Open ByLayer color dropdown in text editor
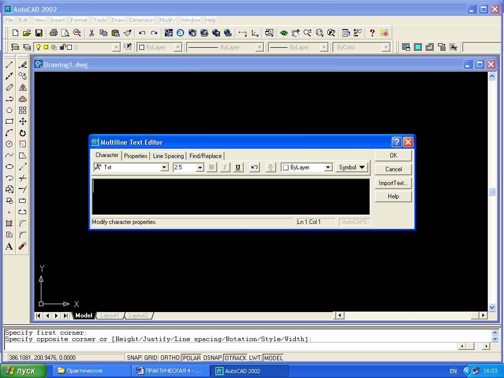This screenshot has height=378, width=504. [328, 167]
